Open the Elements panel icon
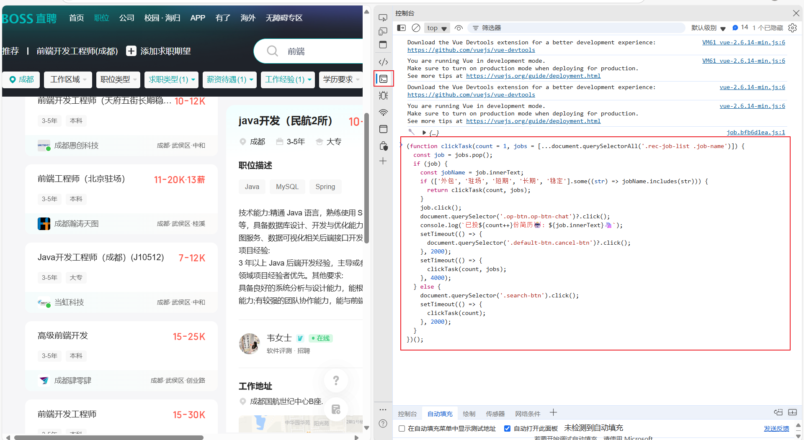This screenshot has height=440, width=804. tap(383, 62)
